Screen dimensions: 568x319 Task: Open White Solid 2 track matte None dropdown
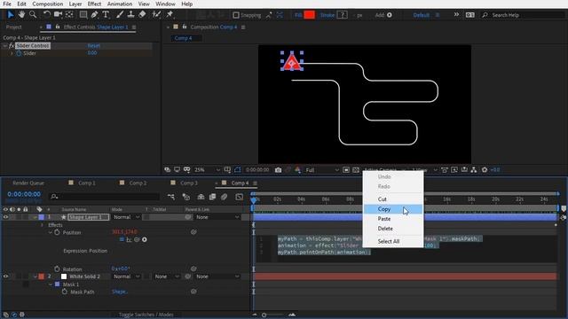pyautogui.click(x=166, y=276)
